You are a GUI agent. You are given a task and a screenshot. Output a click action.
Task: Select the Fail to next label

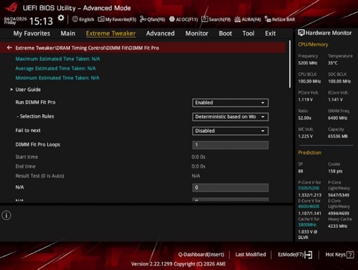click(x=28, y=131)
